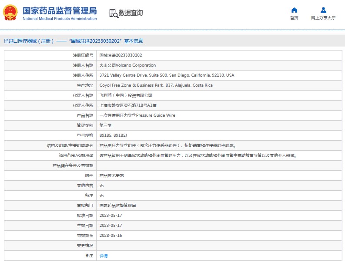Viewport: 345px width, 263px height.
Task: Click the 产品储存条件及有效期 label
Action: (x=73, y=165)
